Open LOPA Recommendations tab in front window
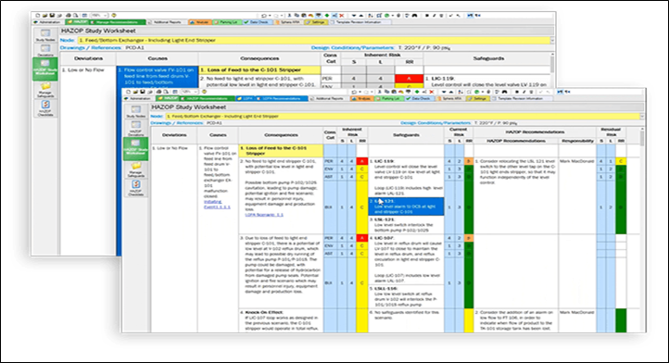The width and height of the screenshot is (669, 363). tap(282, 98)
